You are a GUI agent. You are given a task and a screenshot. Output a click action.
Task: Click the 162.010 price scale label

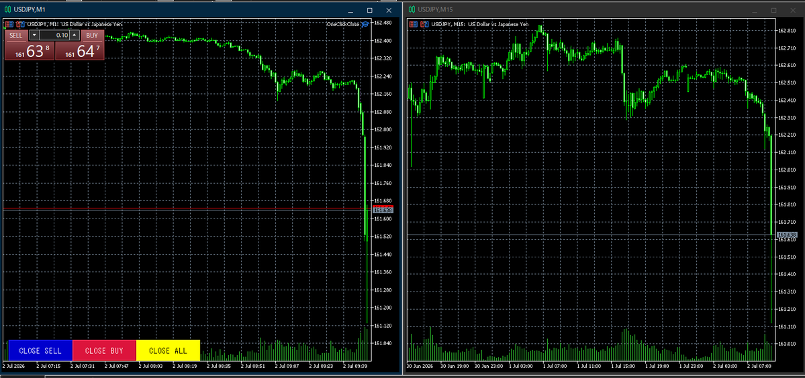point(788,170)
